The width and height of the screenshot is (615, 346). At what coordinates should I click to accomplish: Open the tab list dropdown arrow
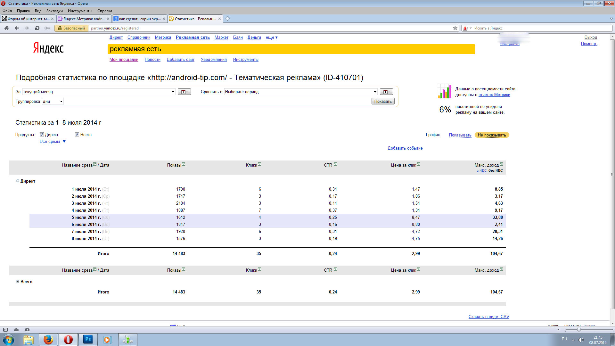tap(611, 19)
